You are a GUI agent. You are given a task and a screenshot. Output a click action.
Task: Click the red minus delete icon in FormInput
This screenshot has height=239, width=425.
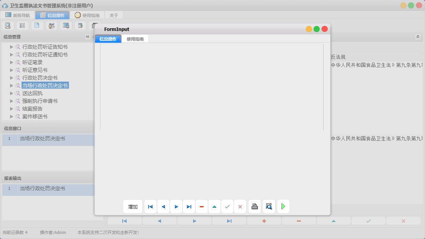[x=202, y=207]
